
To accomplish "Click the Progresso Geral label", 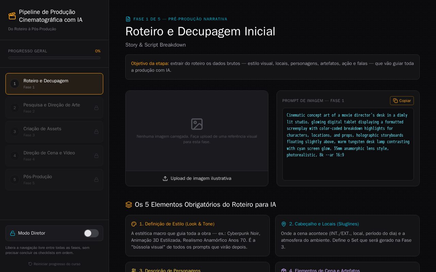I will point(28,51).
